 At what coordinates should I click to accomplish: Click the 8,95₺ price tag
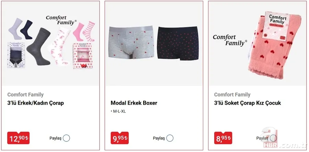tap(223, 138)
